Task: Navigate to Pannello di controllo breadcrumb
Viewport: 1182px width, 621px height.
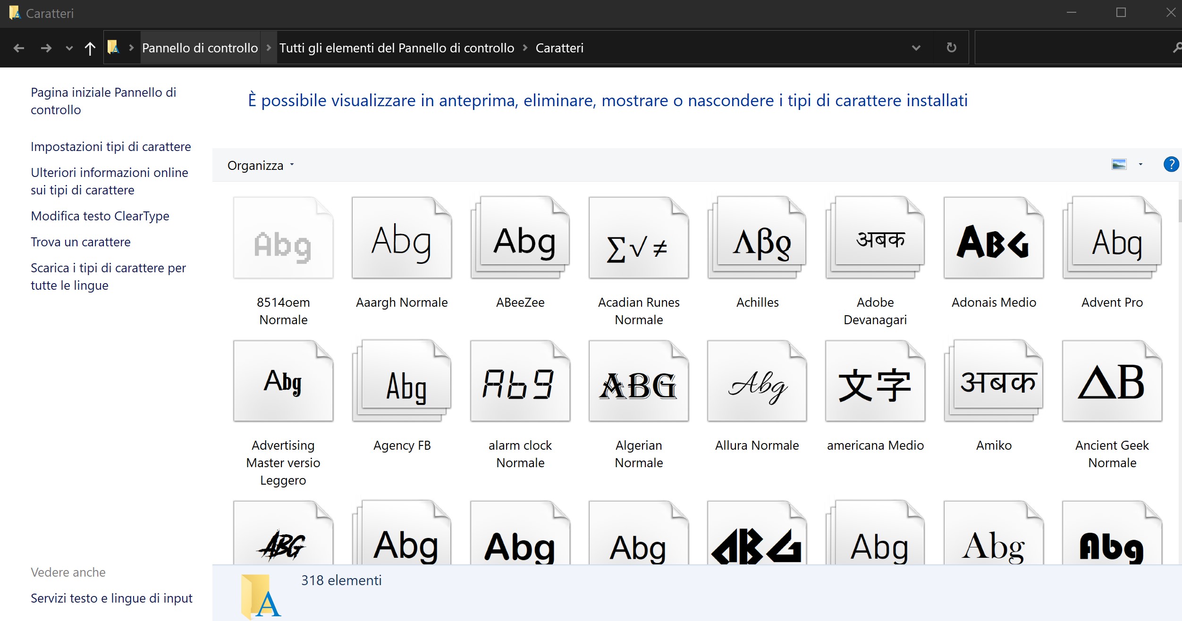Action: pos(200,48)
